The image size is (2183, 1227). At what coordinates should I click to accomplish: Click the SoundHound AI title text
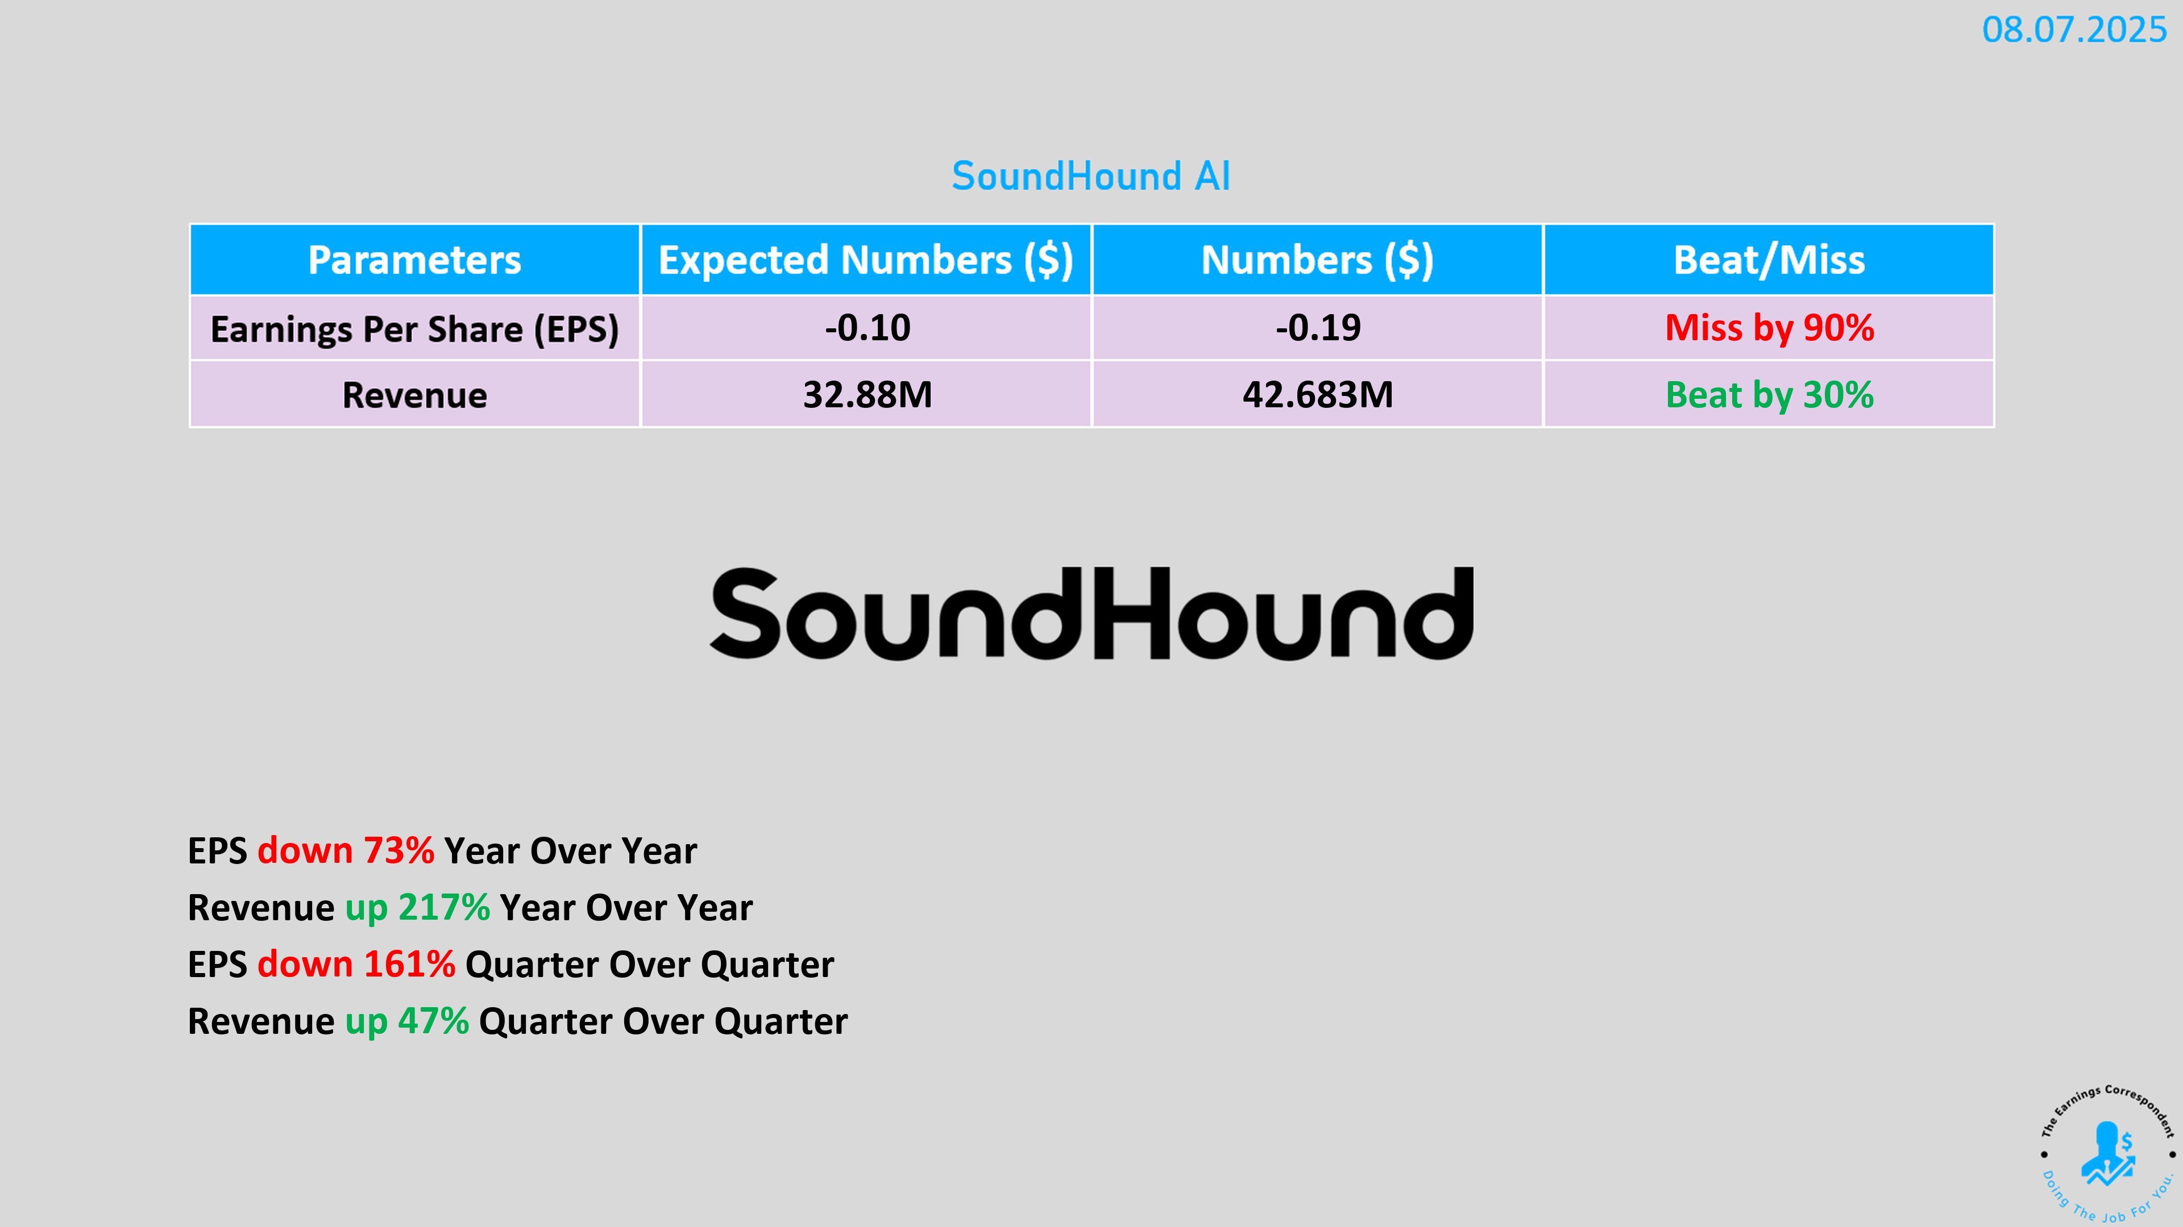pos(1091,176)
